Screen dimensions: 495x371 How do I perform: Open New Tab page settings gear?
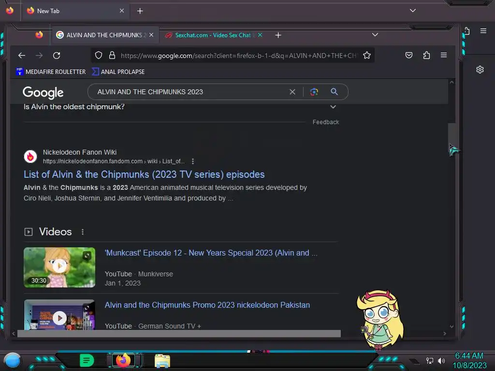[480, 70]
